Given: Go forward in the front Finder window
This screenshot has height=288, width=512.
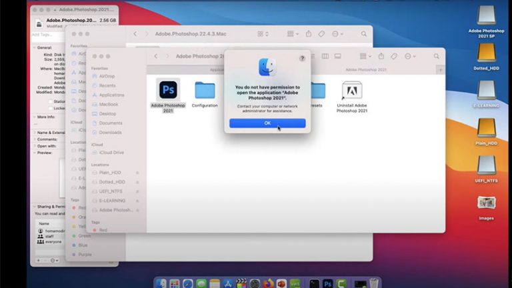Looking at the screenshot, I should pos(167,56).
